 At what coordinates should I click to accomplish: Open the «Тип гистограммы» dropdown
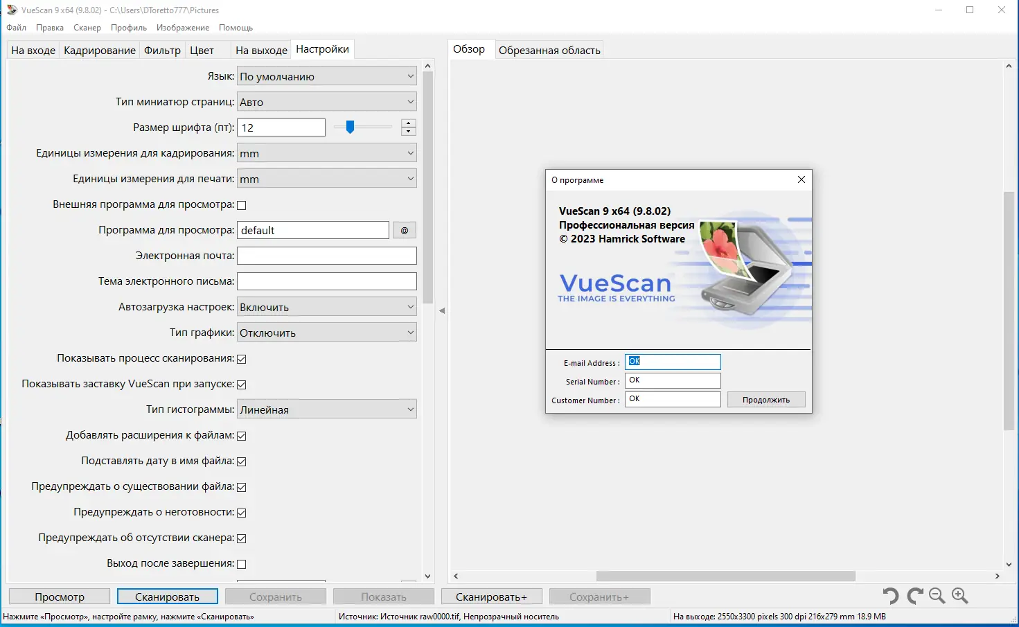pos(326,409)
